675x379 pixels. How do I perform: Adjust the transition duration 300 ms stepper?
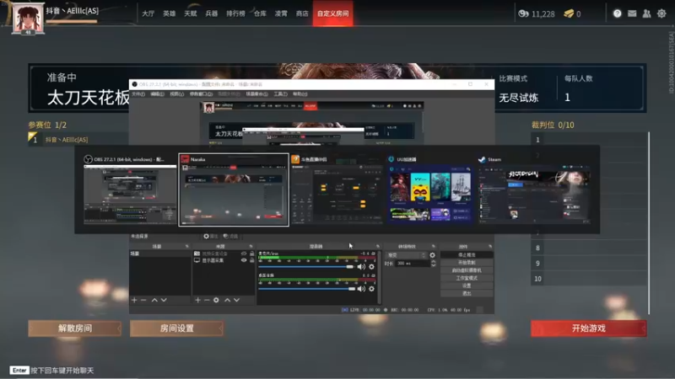433,264
